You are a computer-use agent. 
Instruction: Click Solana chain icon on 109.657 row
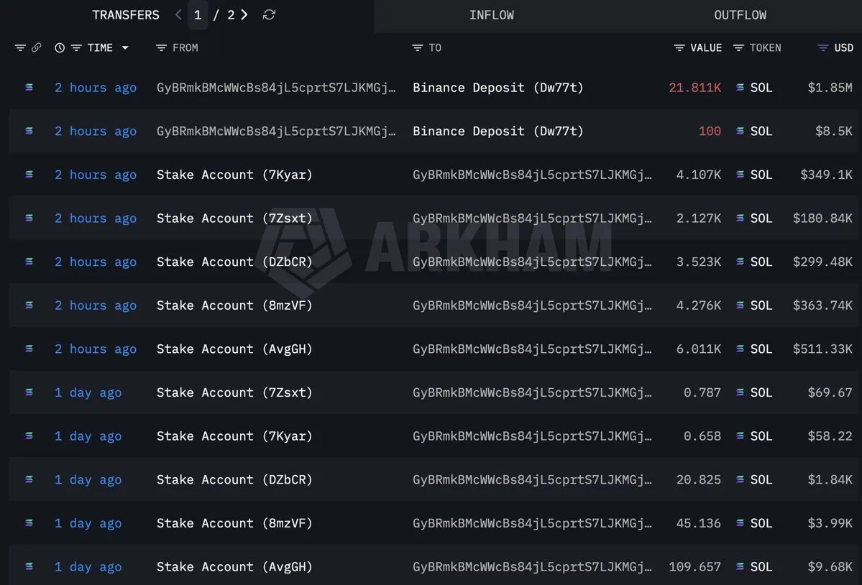pyautogui.click(x=29, y=566)
